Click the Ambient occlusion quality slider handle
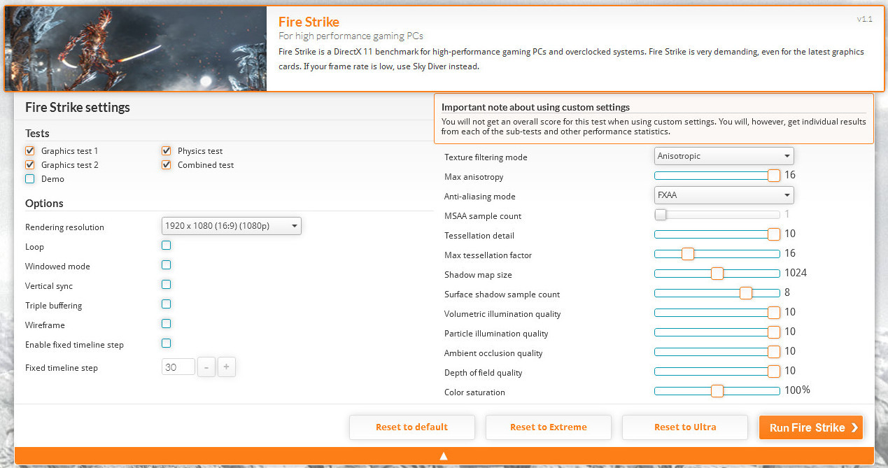The height and width of the screenshot is (468, 888). tap(774, 352)
